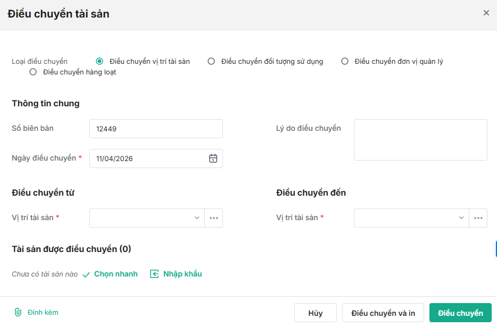
Task: Open the calendar date picker icon
Action: (x=213, y=158)
